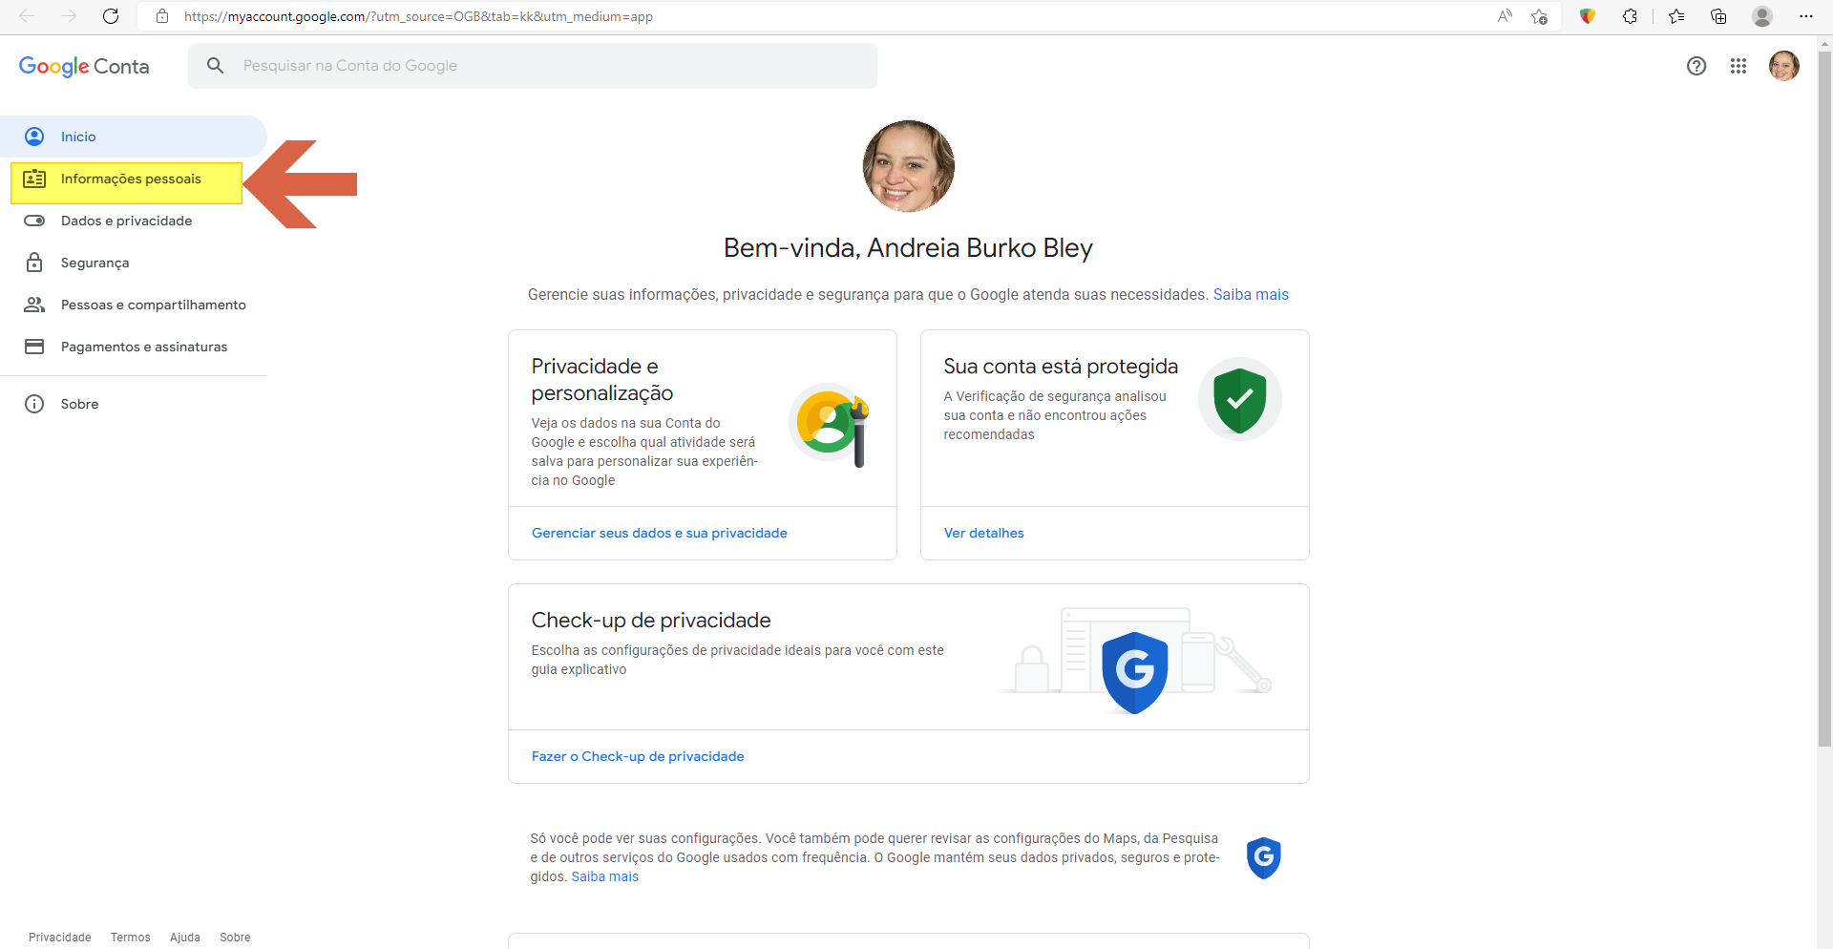This screenshot has height=949, width=1833.
Task: Click the Início person icon in the sidebar
Action: pyautogui.click(x=34, y=137)
